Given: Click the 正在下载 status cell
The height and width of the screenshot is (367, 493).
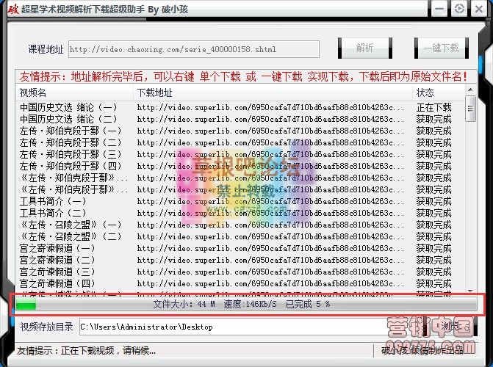Looking at the screenshot, I should 434,107.
